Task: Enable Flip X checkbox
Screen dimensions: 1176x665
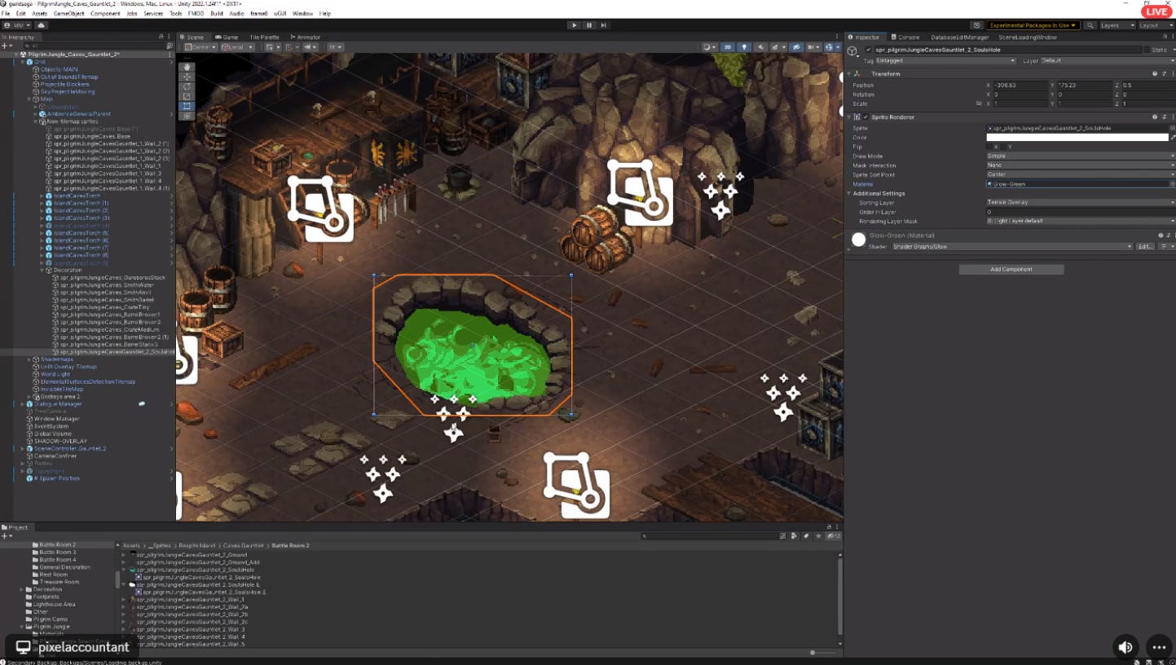Action: coord(990,147)
